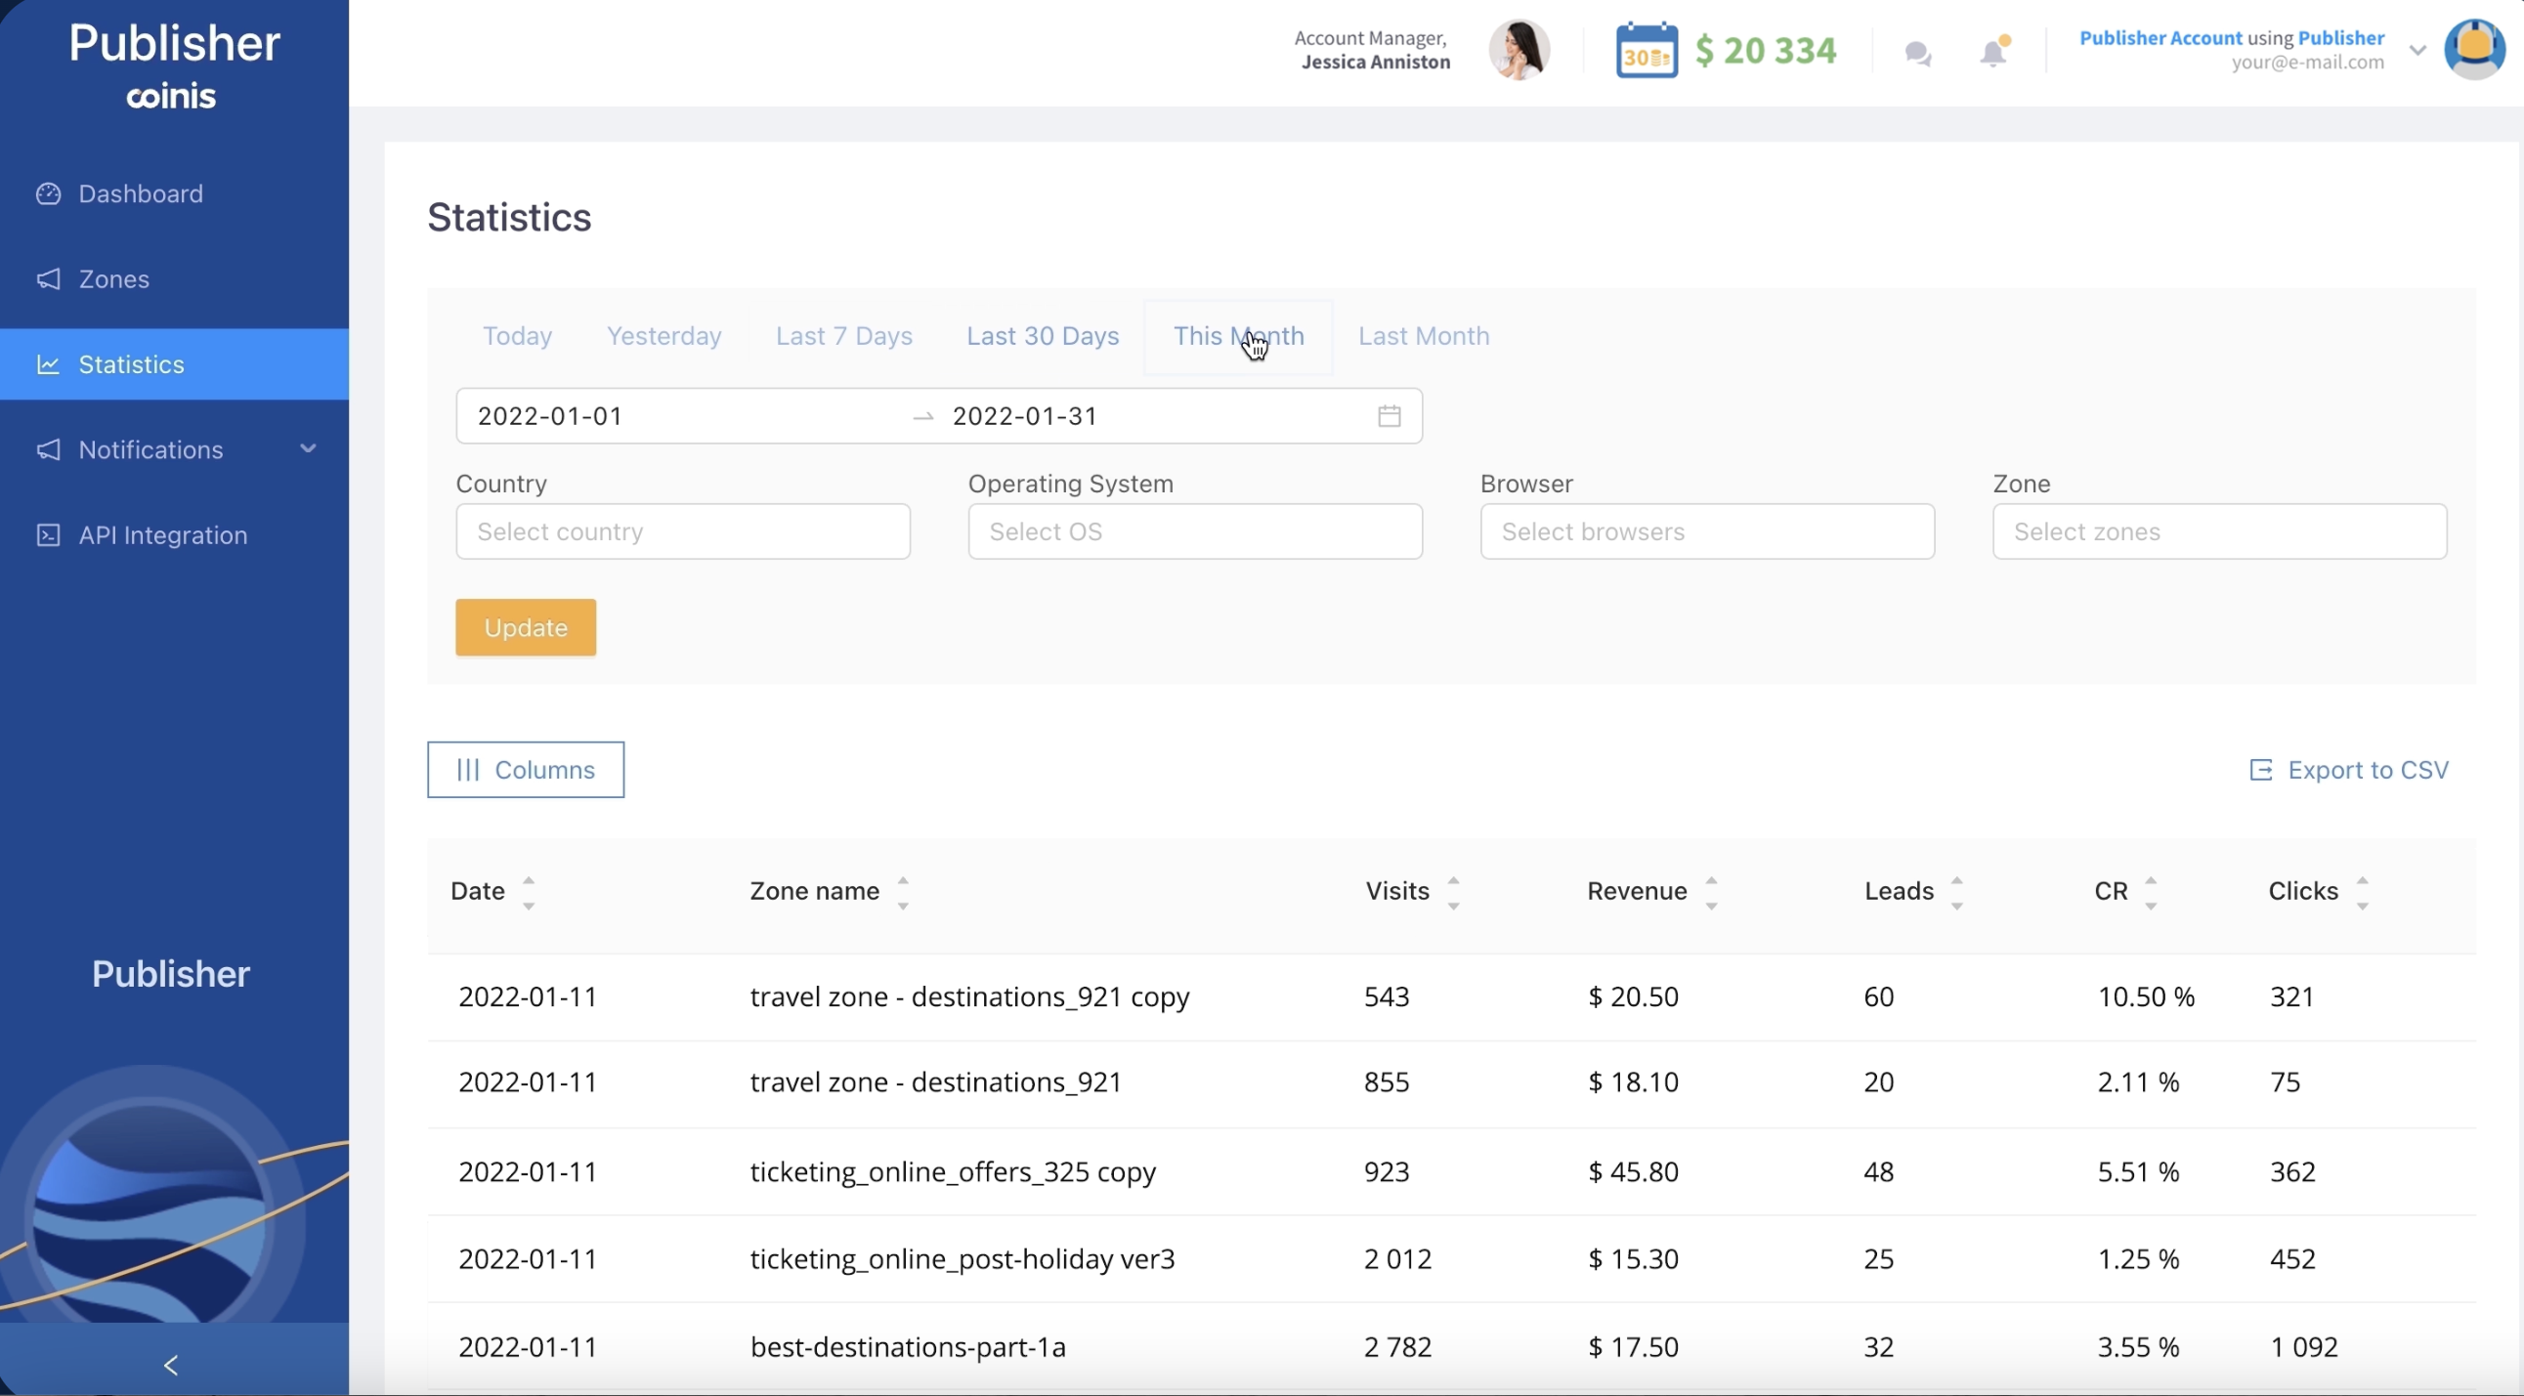The image size is (2524, 1396).
Task: Sort table by Visits column
Action: tap(1453, 892)
